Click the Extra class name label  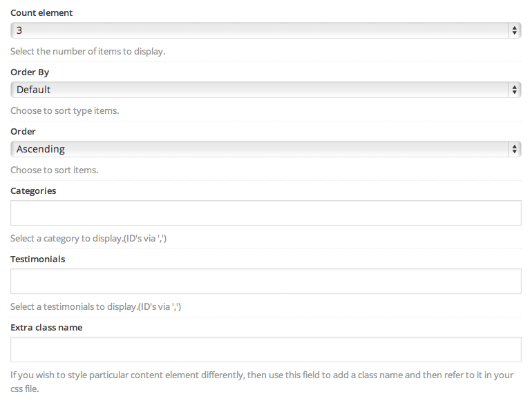[46, 327]
